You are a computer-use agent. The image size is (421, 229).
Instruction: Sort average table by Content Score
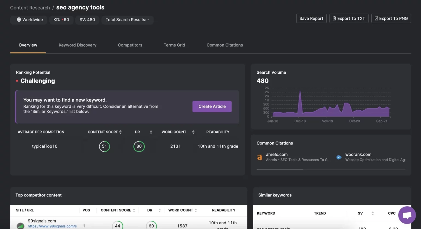pyautogui.click(x=120, y=132)
